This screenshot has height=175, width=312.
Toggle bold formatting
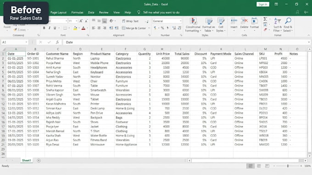[x=44, y=28]
